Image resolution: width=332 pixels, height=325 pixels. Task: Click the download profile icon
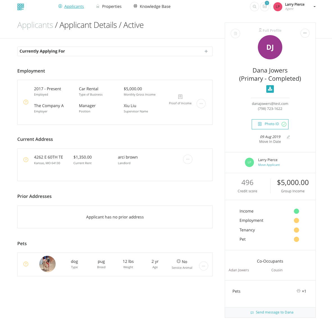[x=270, y=89]
